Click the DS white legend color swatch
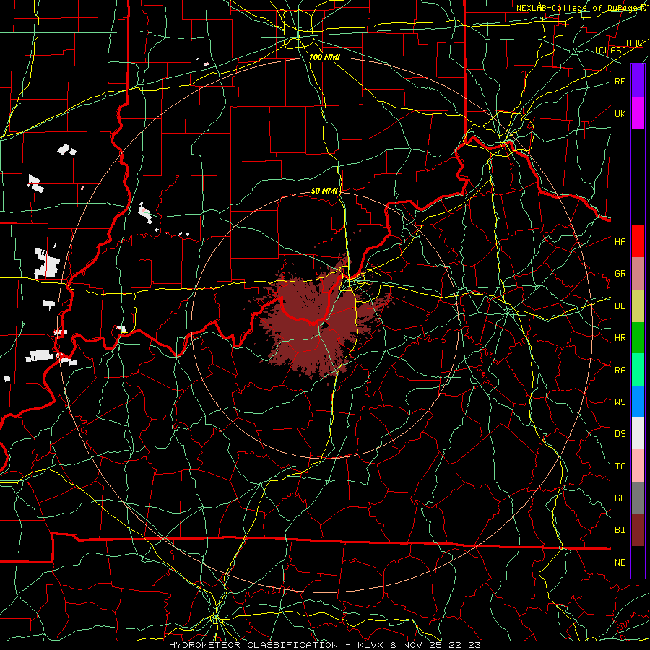Image resolution: width=650 pixels, height=650 pixels. (x=638, y=433)
